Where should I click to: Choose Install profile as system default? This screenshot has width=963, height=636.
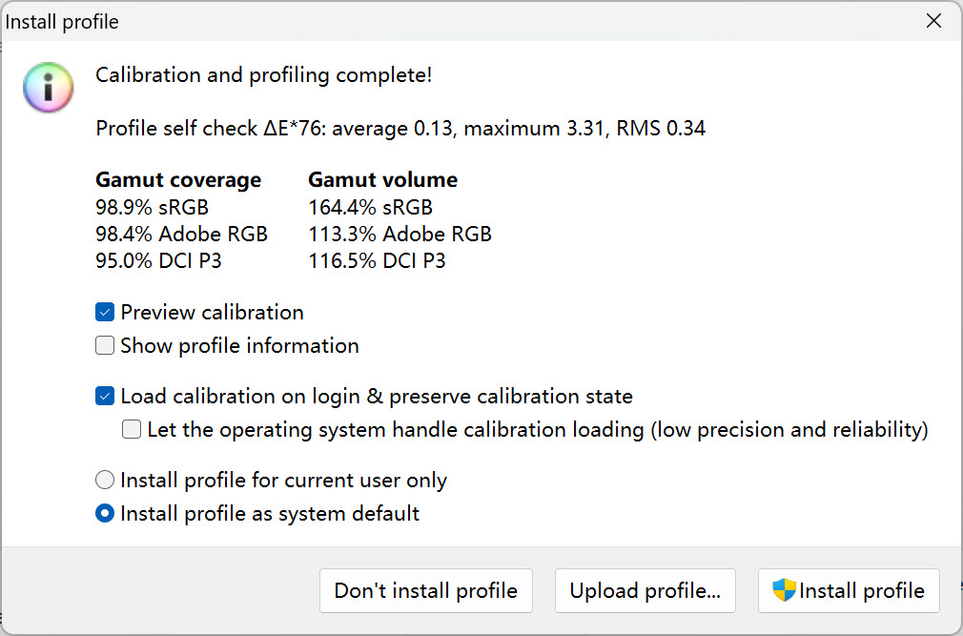pos(105,514)
